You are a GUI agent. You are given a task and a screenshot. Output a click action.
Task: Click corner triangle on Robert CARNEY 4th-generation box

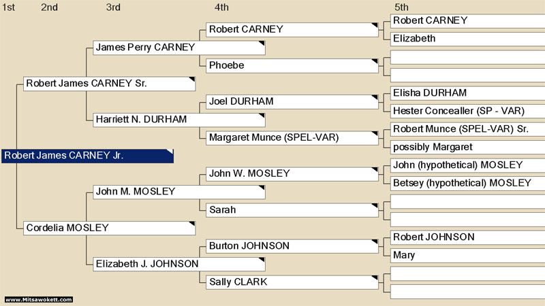[x=374, y=25]
